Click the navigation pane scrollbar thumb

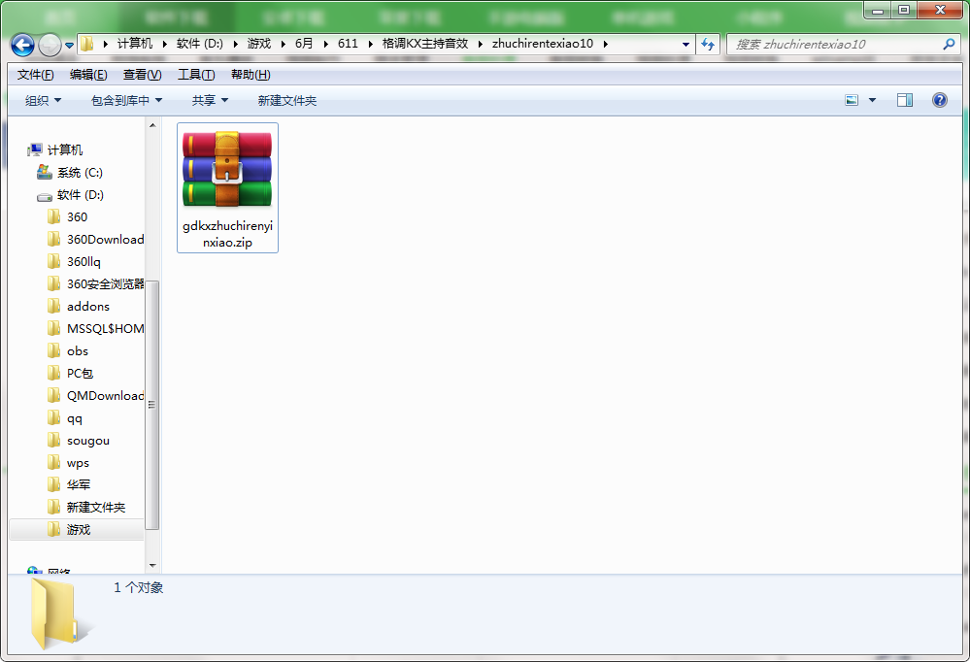pyautogui.click(x=152, y=405)
